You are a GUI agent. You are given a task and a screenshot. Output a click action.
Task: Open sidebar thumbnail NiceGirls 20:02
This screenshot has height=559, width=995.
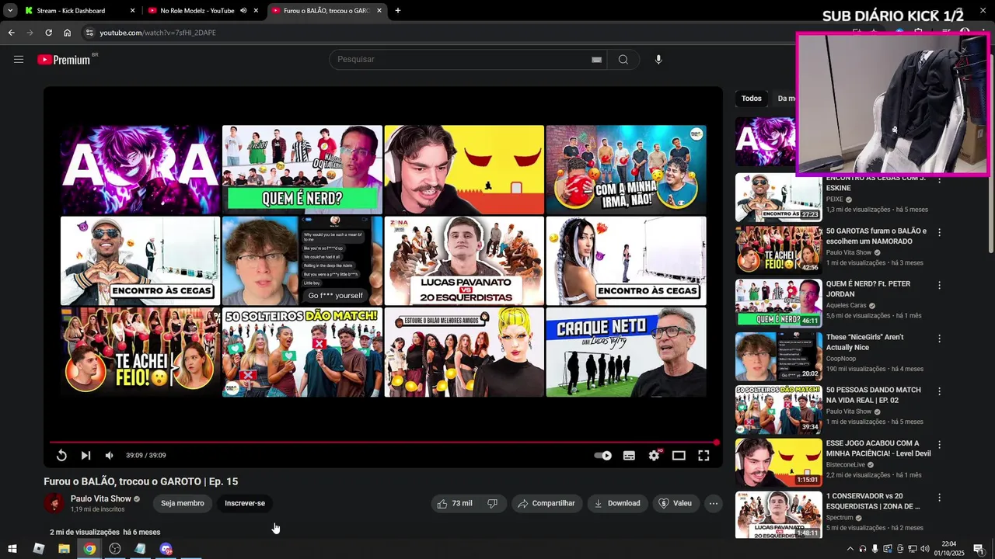pyautogui.click(x=778, y=356)
